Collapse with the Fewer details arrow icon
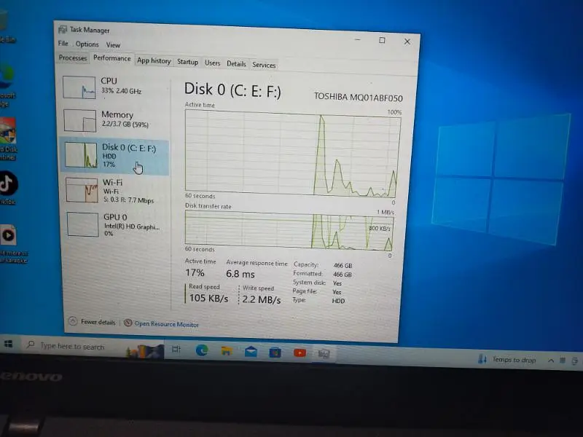The width and height of the screenshot is (583, 437). (74, 321)
